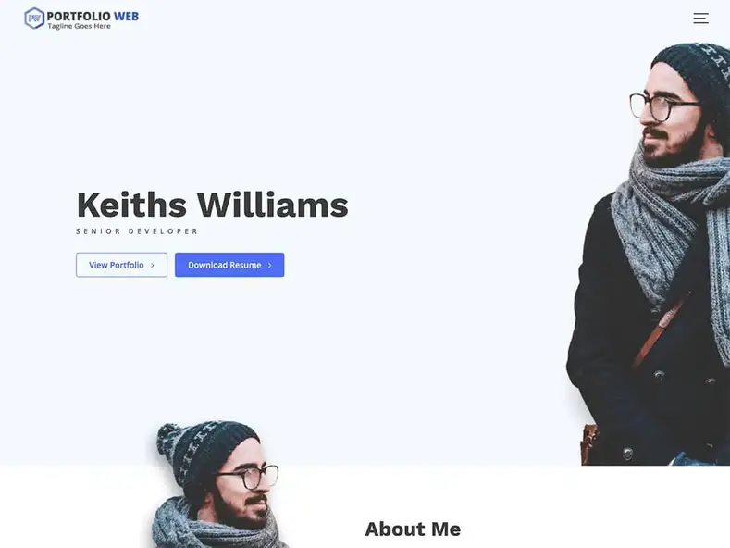Click the hexagon PW logo icon

coord(34,19)
